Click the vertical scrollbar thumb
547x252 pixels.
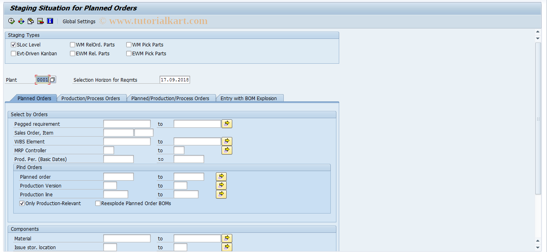coord(538,118)
